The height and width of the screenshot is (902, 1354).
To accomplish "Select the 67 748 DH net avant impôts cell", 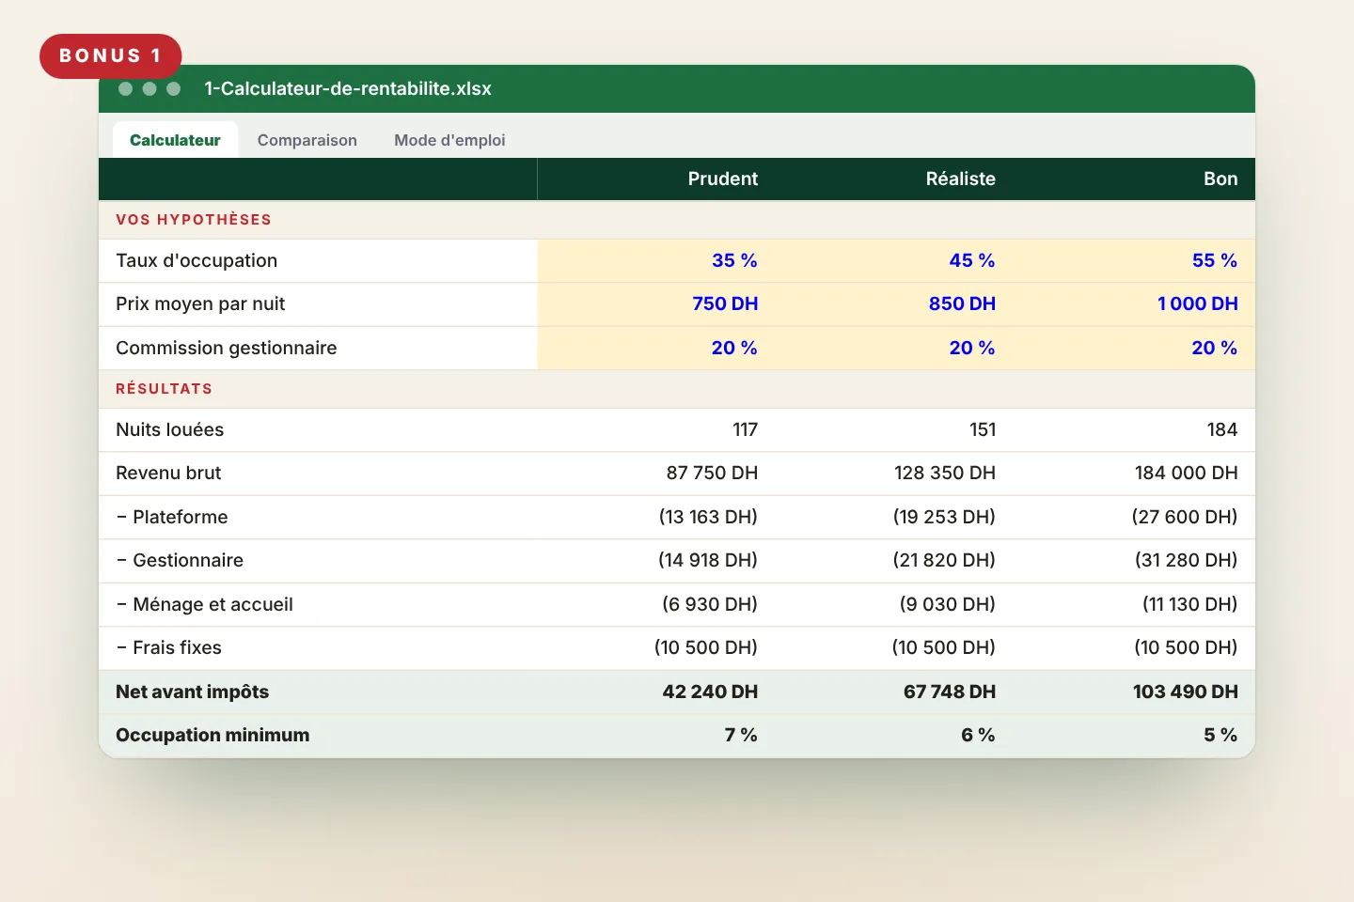I will click(x=894, y=692).
